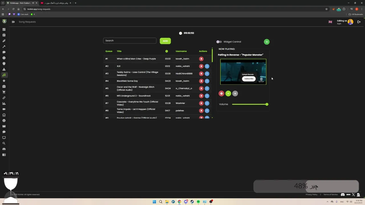Open the clipboard icon in sidebar
The height and width of the screenshot is (205, 365).
coord(4,35)
